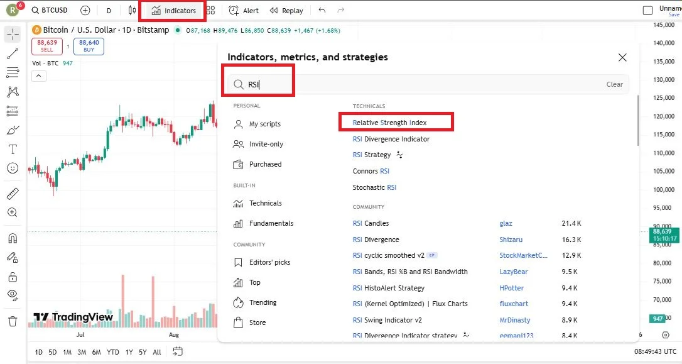
Task: Select Editors' picks community category
Action: tap(269, 262)
